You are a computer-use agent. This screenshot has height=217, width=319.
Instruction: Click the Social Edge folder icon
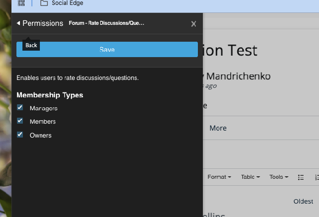click(44, 3)
